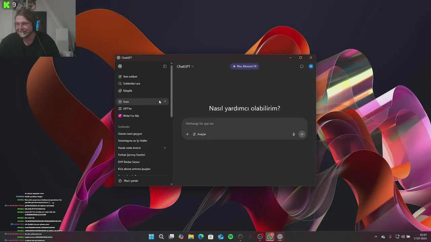This screenshot has width=431, height=242.
Task: Click Plus'ı yenile at sidebar bottom
Action: click(142, 181)
